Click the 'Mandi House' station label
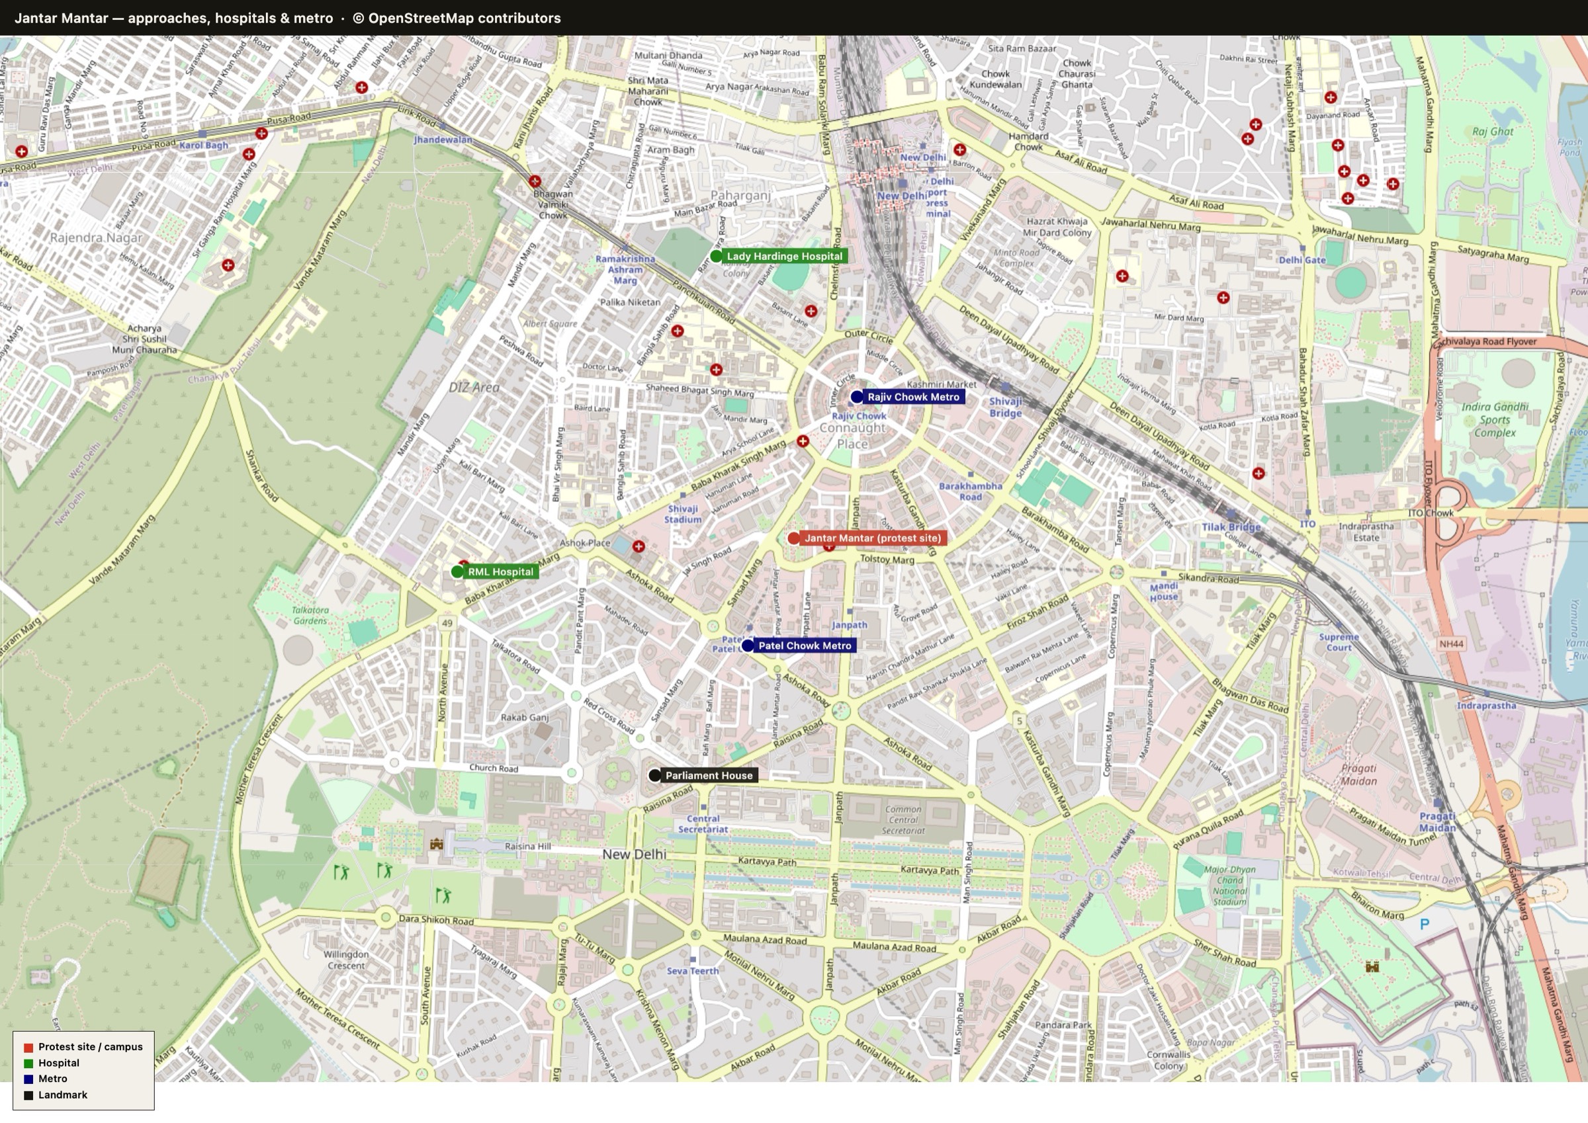The width and height of the screenshot is (1588, 1123). click(x=1164, y=592)
